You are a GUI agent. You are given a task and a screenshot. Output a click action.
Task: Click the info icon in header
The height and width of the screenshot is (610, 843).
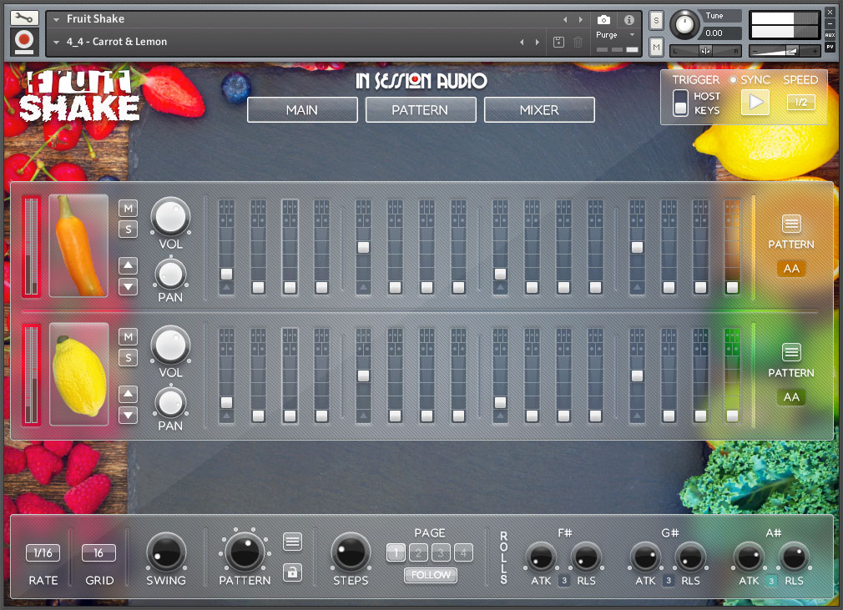[628, 19]
